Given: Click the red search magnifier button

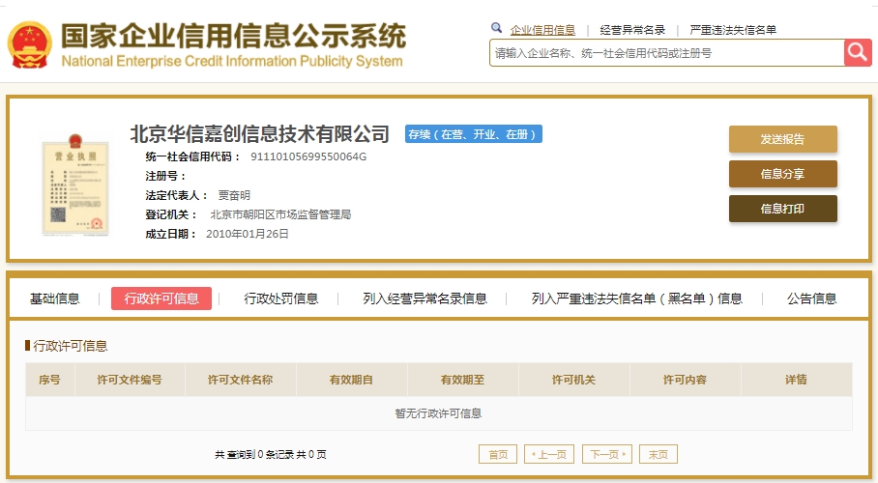Looking at the screenshot, I should [x=858, y=52].
